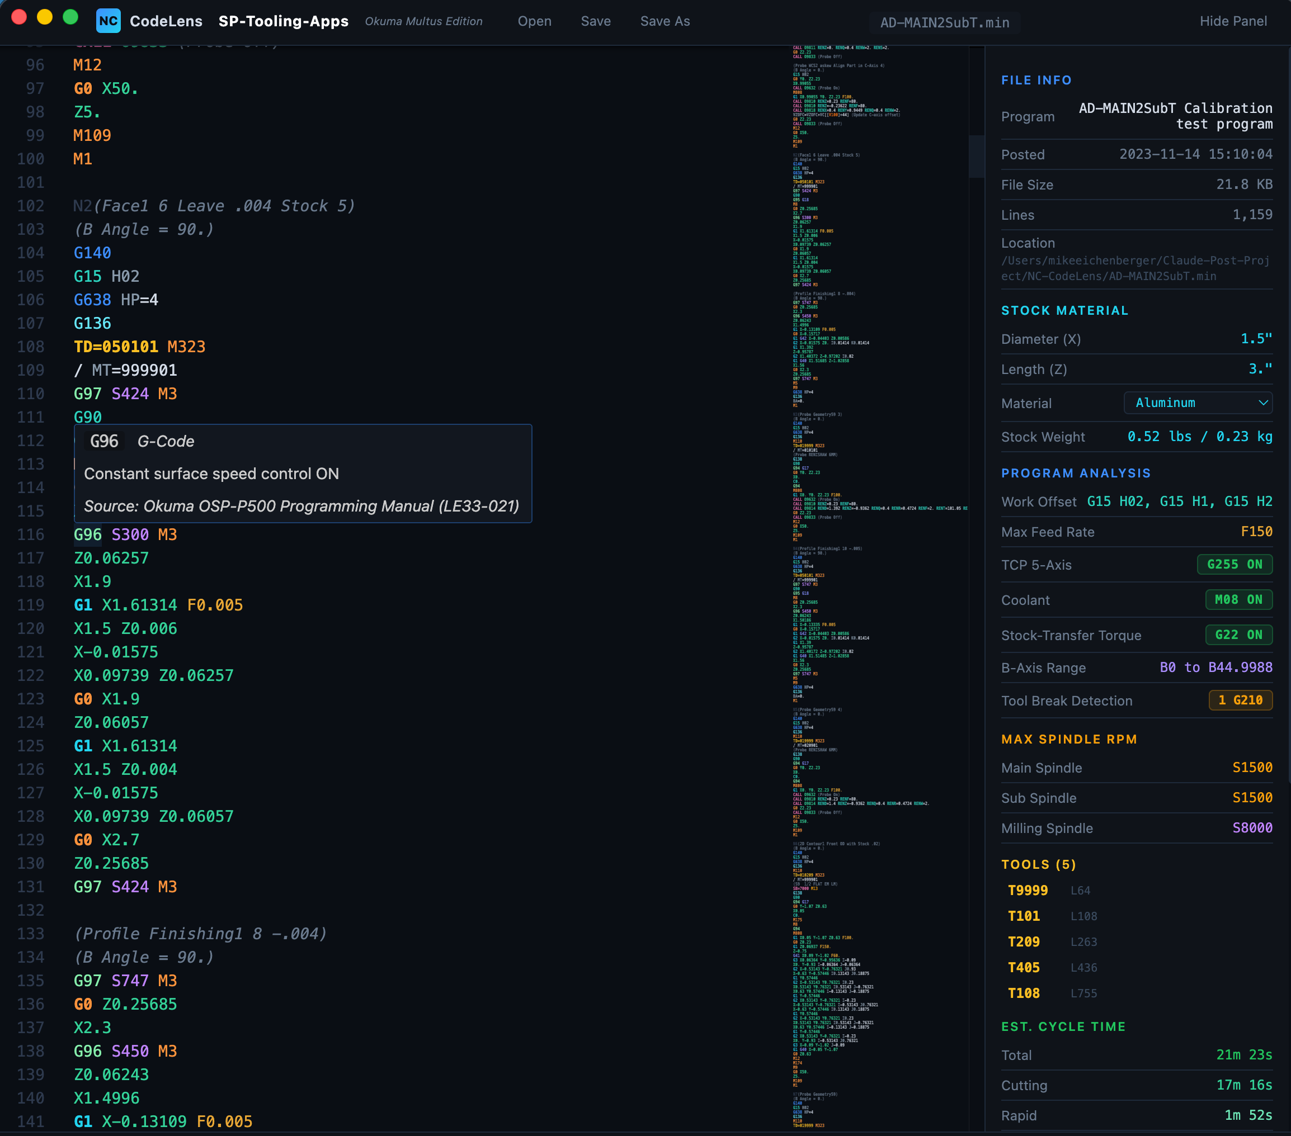The width and height of the screenshot is (1291, 1136).
Task: Click G638 on line 106
Action: tap(92, 300)
